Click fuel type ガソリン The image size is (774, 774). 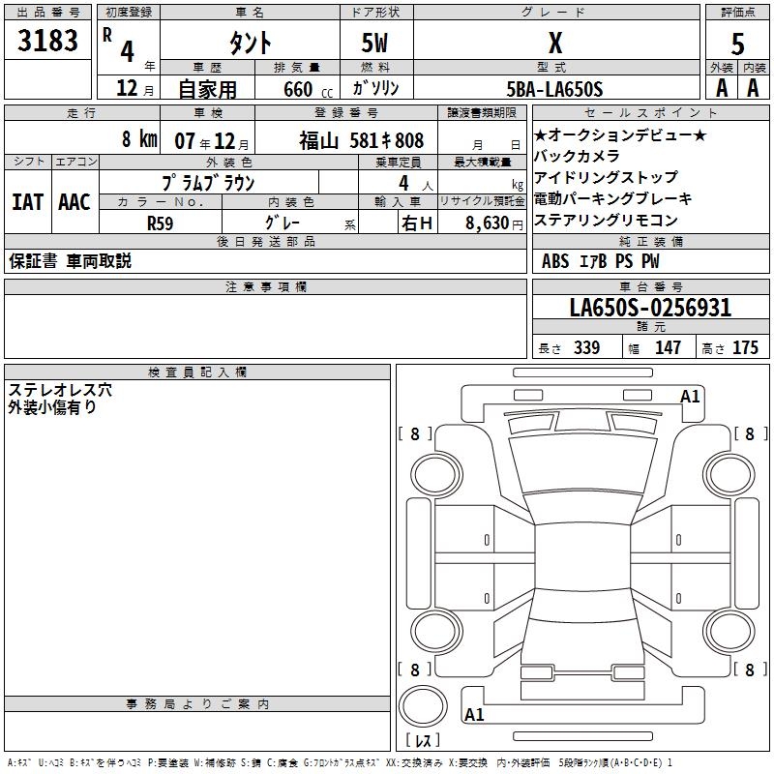click(x=375, y=88)
